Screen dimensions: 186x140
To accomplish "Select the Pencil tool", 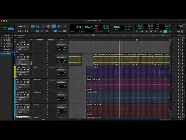I will (x=64, y=26).
